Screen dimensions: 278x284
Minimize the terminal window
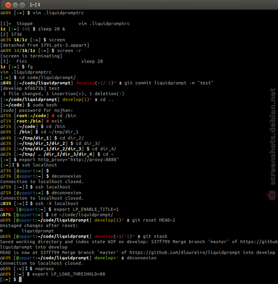click(x=15, y=5)
